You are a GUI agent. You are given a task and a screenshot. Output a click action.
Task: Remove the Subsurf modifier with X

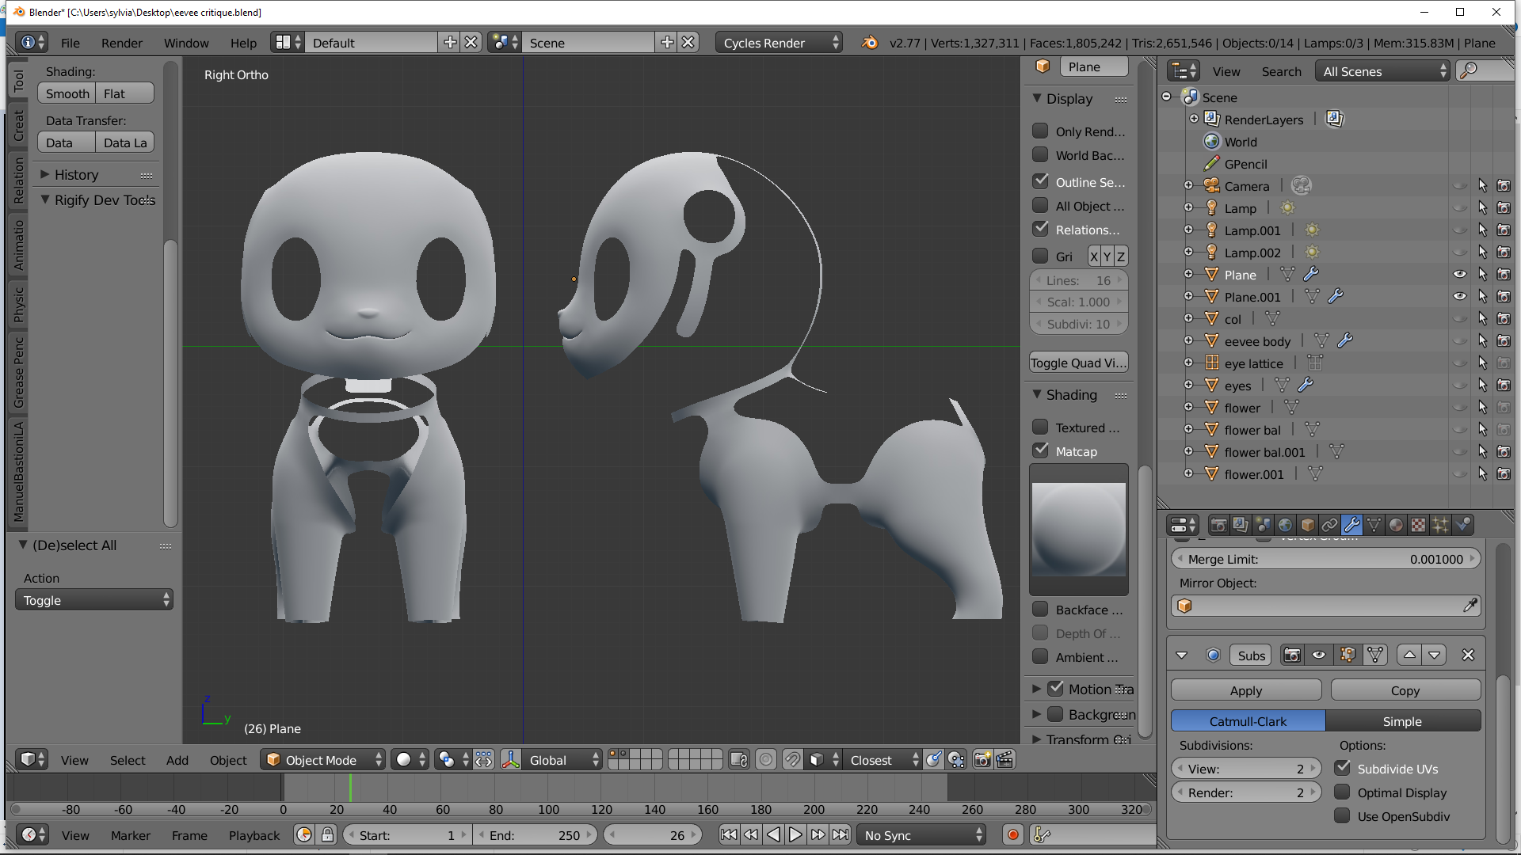coord(1468,655)
